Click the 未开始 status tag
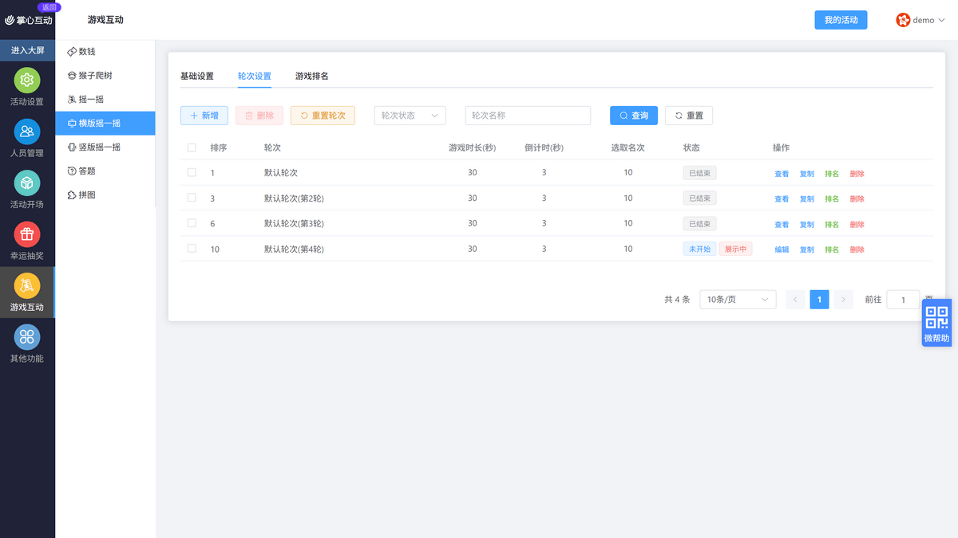Viewport: 958px width, 538px height. [x=699, y=249]
